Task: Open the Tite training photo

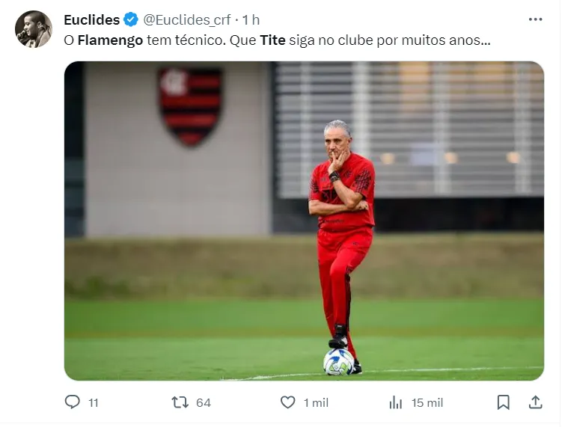Action: pos(304,221)
